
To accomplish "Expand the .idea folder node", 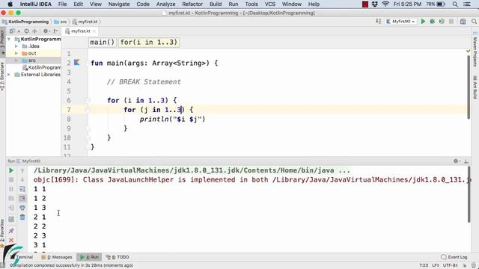I will [16, 46].
